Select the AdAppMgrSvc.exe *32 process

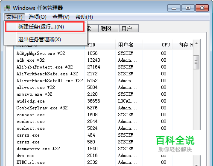click(x=41, y=53)
